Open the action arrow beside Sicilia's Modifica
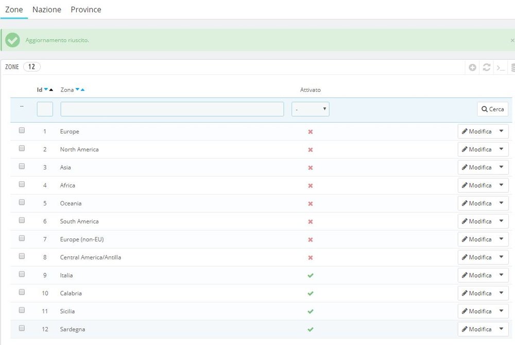 pos(501,311)
